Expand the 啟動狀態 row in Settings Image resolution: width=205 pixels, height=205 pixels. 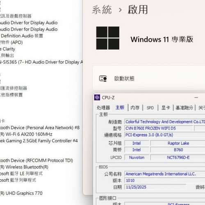coord(149,78)
